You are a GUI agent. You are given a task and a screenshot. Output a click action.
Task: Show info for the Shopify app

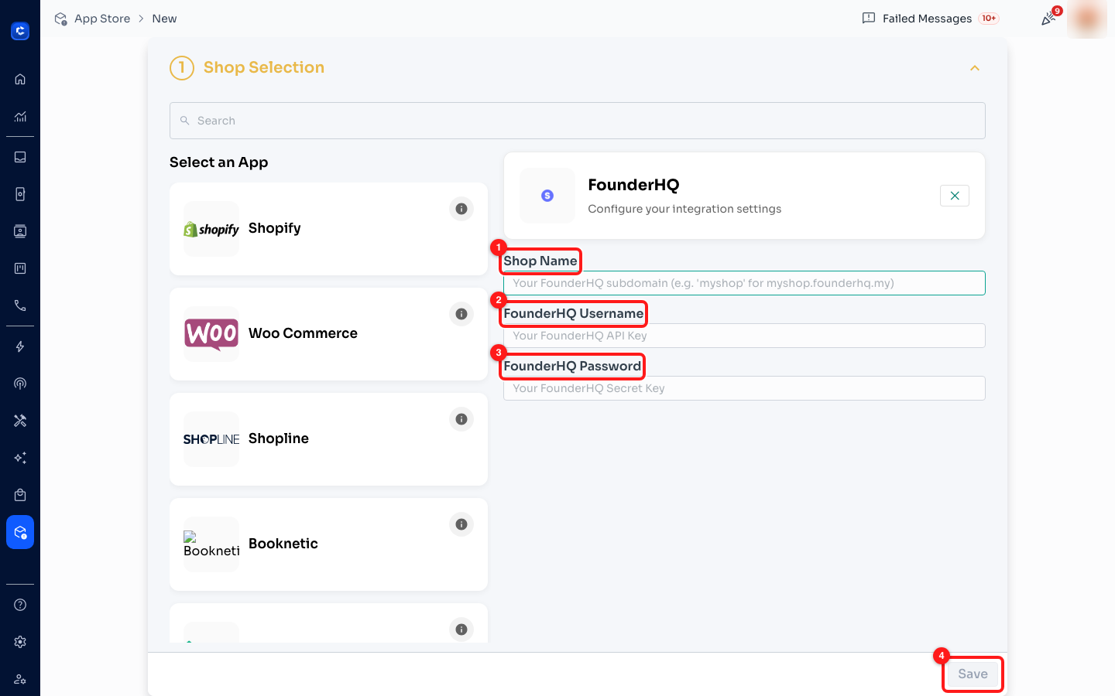coord(461,209)
